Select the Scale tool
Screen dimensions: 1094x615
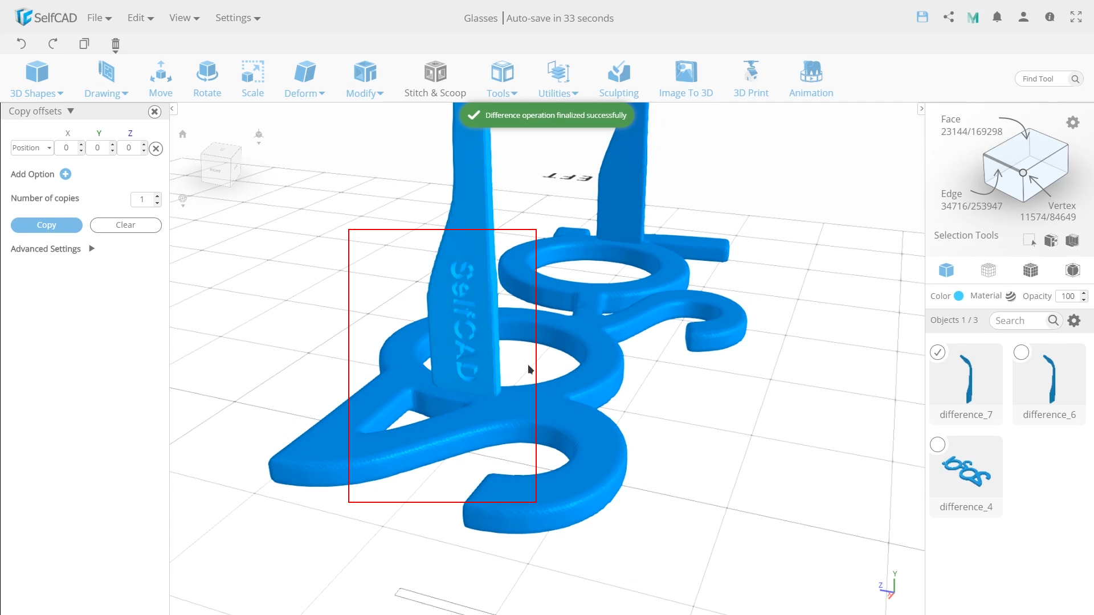[252, 79]
